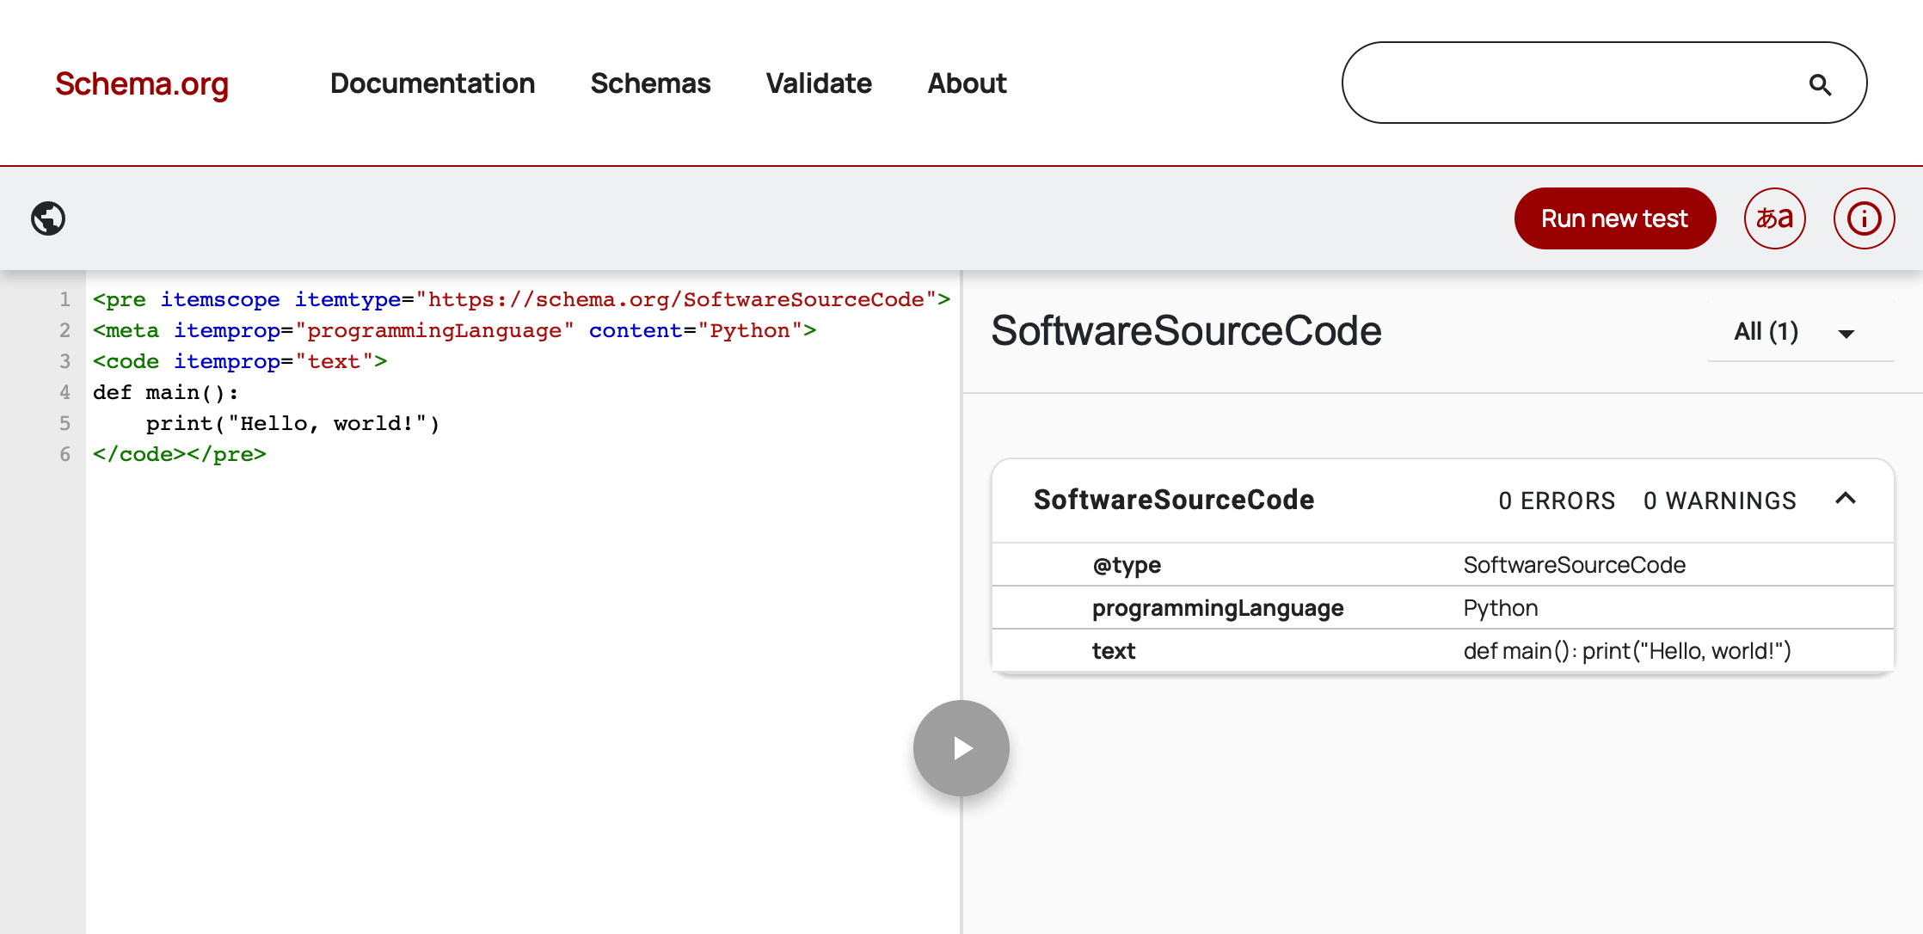Click the search magnifier icon
1923x934 pixels.
[x=1820, y=84]
